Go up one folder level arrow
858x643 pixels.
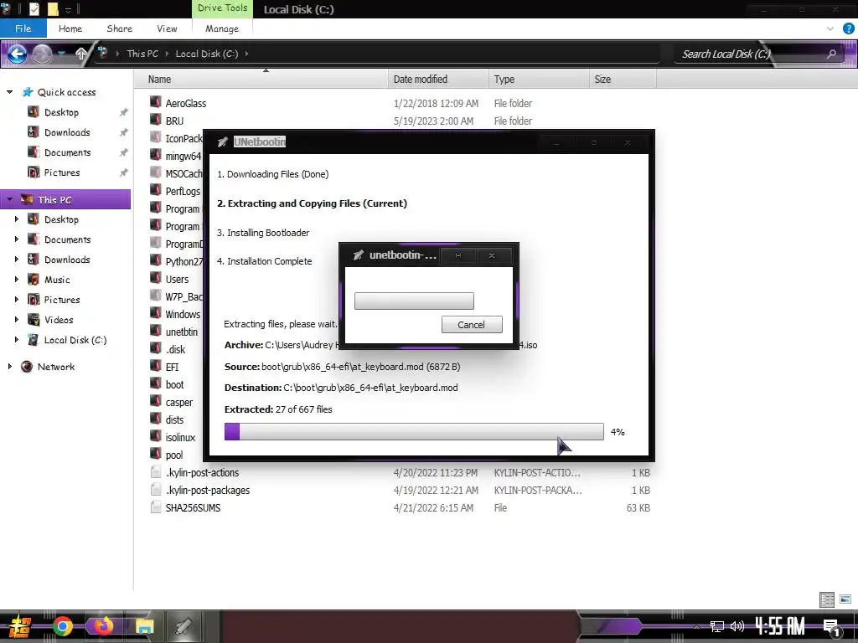tap(81, 54)
